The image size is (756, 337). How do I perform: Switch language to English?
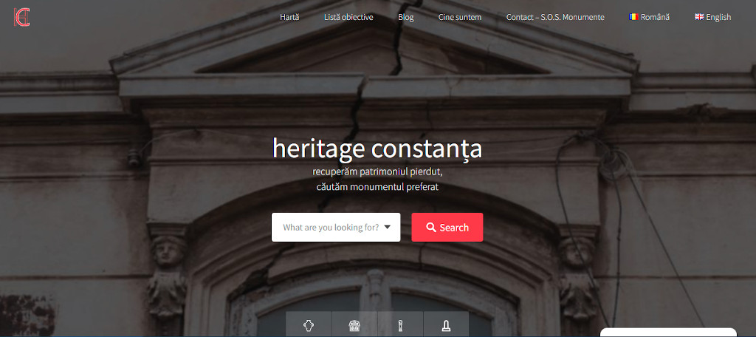tap(718, 17)
